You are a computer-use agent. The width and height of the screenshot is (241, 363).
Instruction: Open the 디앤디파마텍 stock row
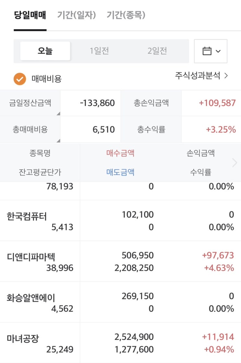click(31, 257)
